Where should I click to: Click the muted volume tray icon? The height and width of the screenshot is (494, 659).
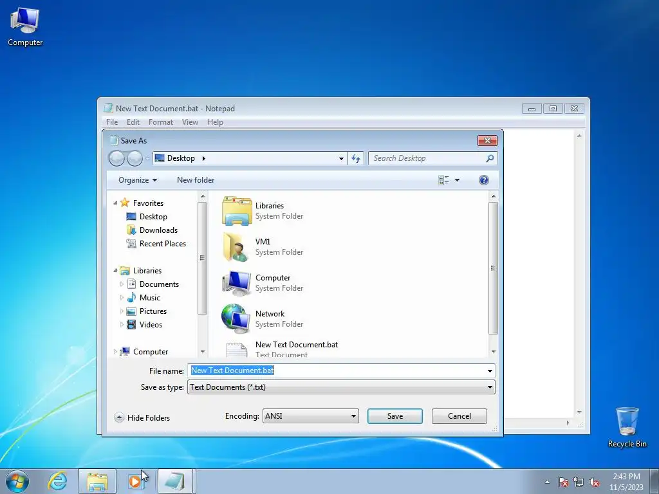coord(594,482)
